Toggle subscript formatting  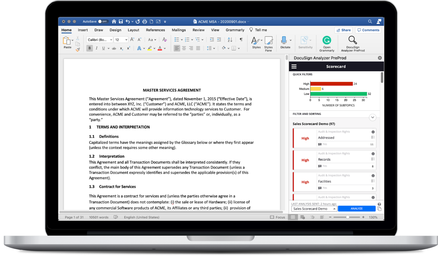121,48
